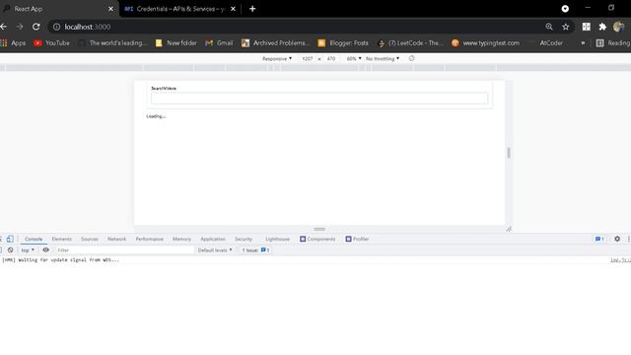This screenshot has width=631, height=355.
Task: Switch to the Console tab
Action: [34, 239]
